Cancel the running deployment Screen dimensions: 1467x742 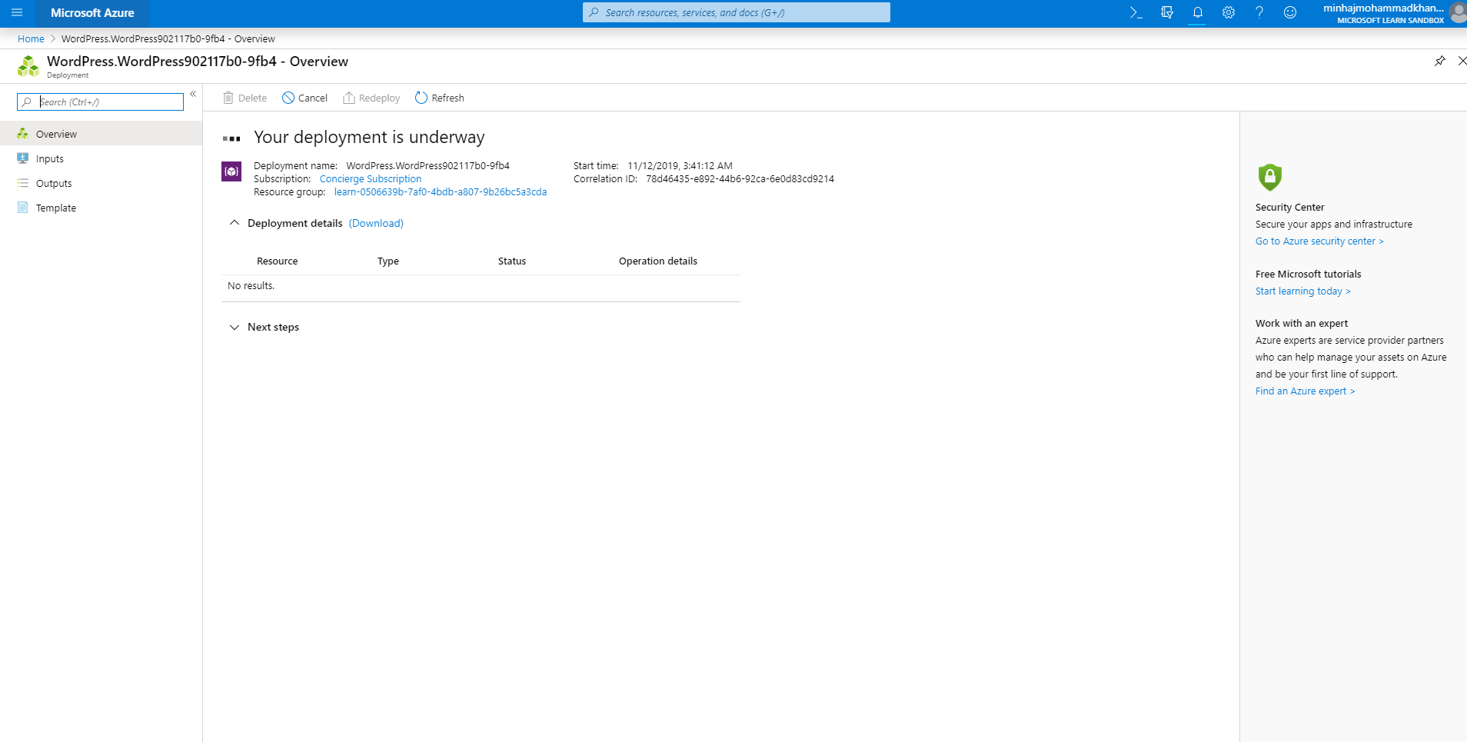(304, 98)
